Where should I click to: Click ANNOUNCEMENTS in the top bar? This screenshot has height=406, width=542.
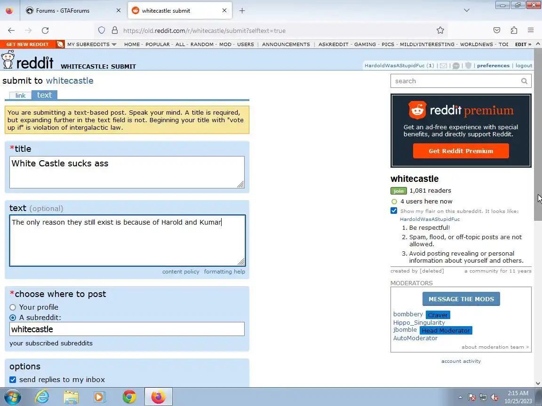(x=286, y=44)
